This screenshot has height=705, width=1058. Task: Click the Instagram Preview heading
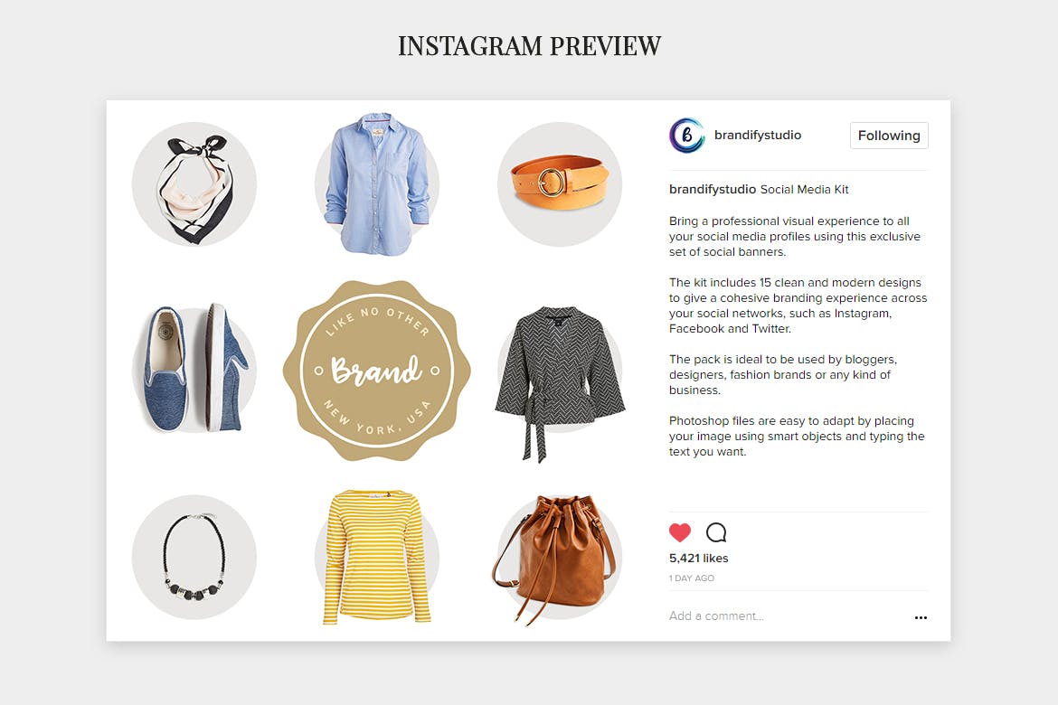(530, 46)
